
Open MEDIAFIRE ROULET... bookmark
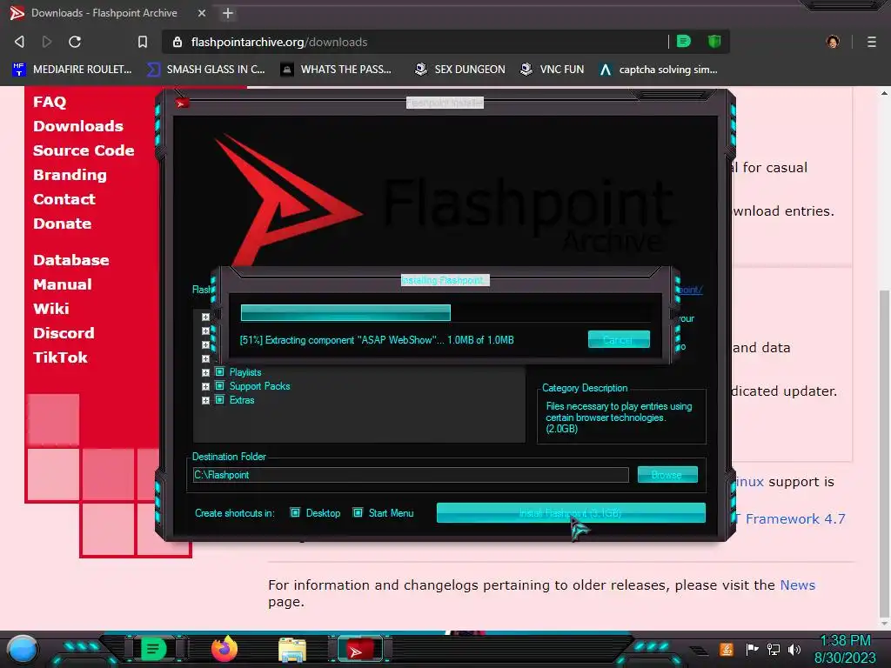pyautogui.click(x=72, y=70)
